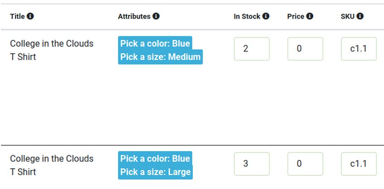Select the Price field in Medium variant row

coord(305,49)
